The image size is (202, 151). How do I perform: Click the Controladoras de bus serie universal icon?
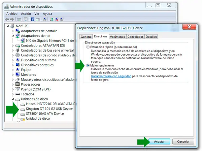tap(18, 50)
